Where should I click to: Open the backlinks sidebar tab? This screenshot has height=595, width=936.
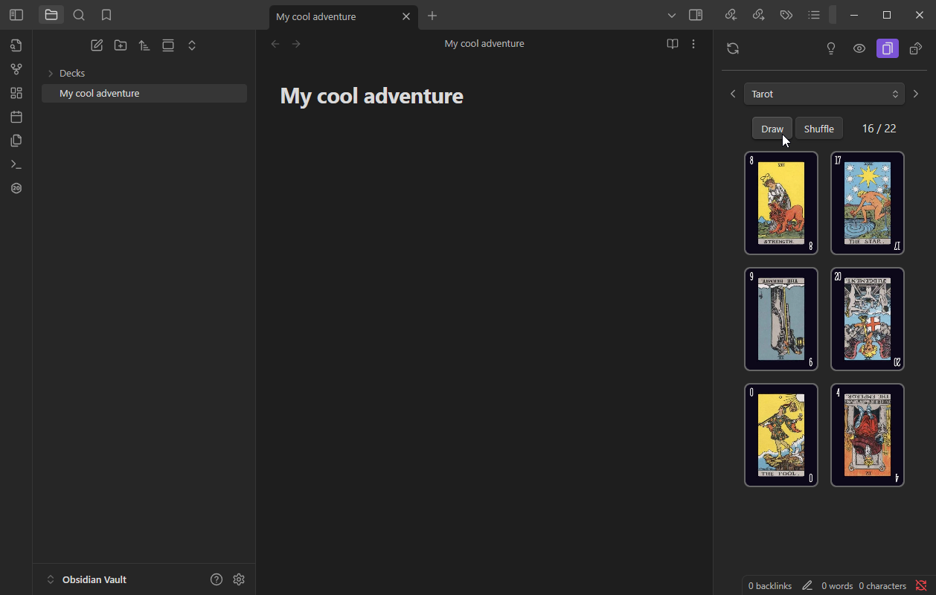pos(731,15)
